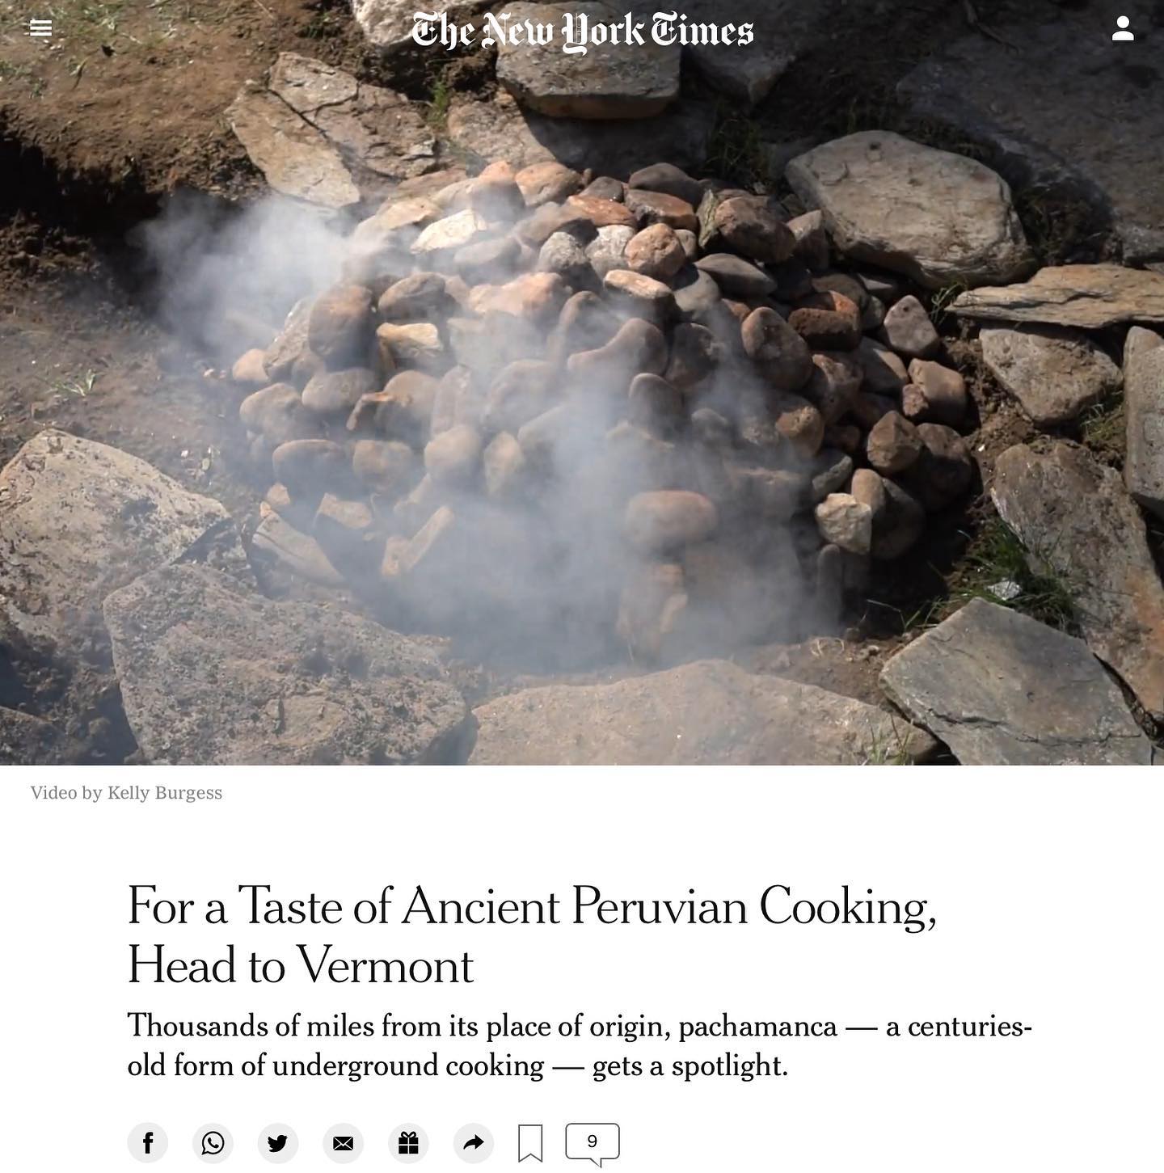Click the Kelly Burgess video credit
Image resolution: width=1164 pixels, height=1173 pixels.
coord(126,793)
